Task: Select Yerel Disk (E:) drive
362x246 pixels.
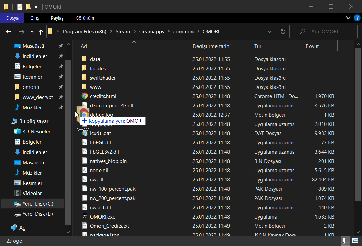Action: pos(38,214)
